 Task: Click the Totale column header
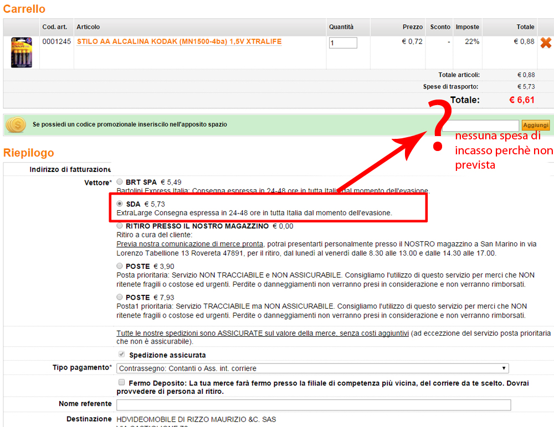(x=525, y=27)
